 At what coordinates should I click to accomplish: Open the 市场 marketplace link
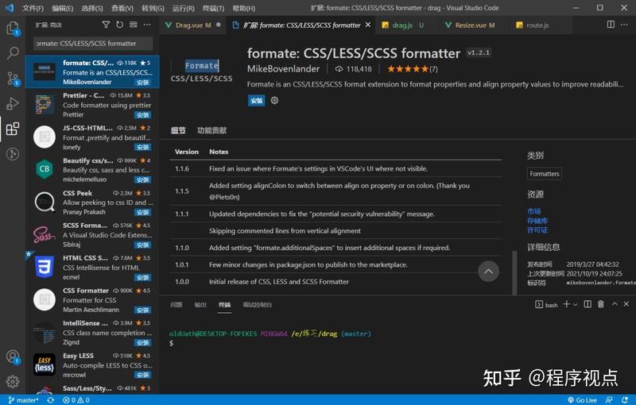[534, 211]
